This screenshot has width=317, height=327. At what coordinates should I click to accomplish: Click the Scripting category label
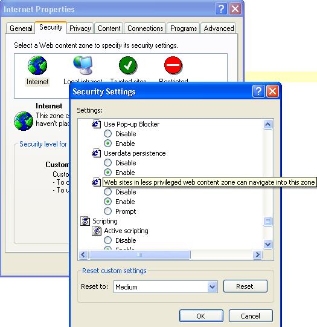click(105, 221)
